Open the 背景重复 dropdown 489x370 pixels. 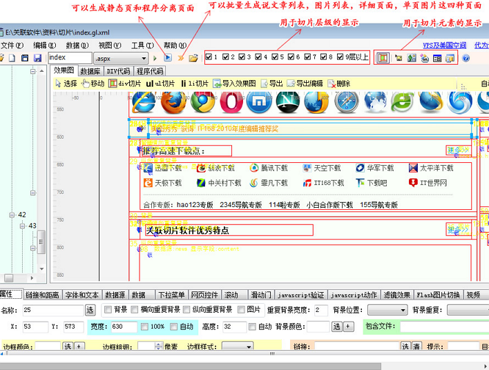tap(468, 310)
